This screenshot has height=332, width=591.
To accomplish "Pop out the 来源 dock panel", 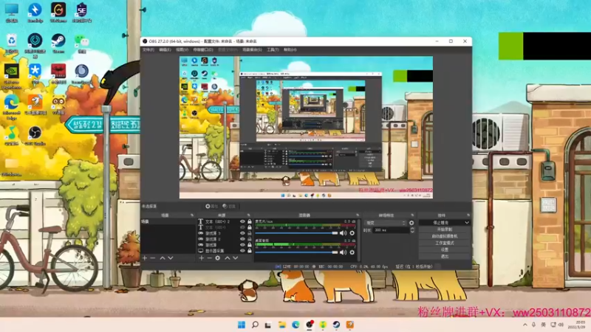I will point(248,215).
